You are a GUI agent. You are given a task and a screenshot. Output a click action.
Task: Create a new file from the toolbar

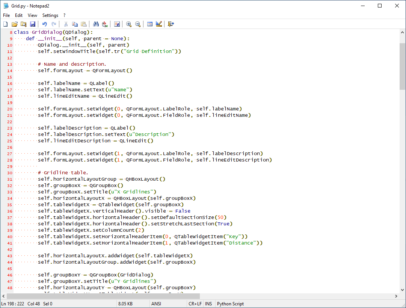pos(5,24)
